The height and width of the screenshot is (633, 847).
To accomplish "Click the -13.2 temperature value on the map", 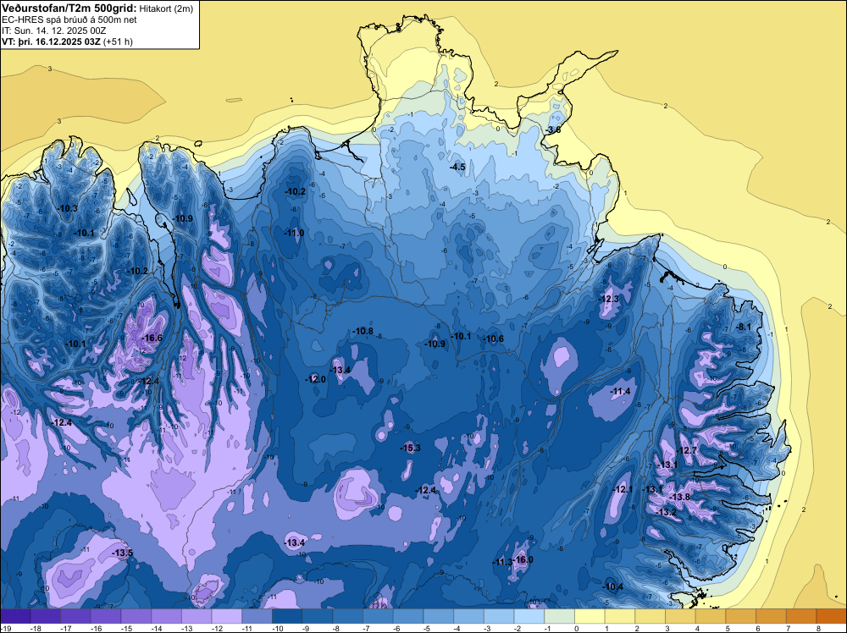I will pyautogui.click(x=666, y=513).
